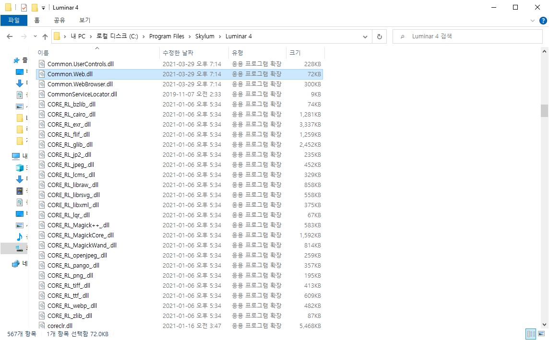Switch to large icons view using status bar icon

click(x=541, y=334)
